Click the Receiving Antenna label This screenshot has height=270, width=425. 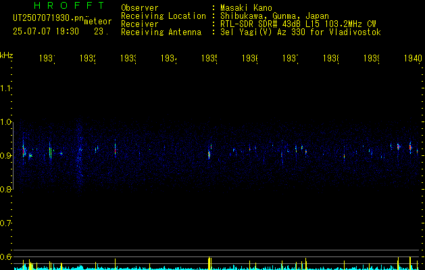point(161,32)
